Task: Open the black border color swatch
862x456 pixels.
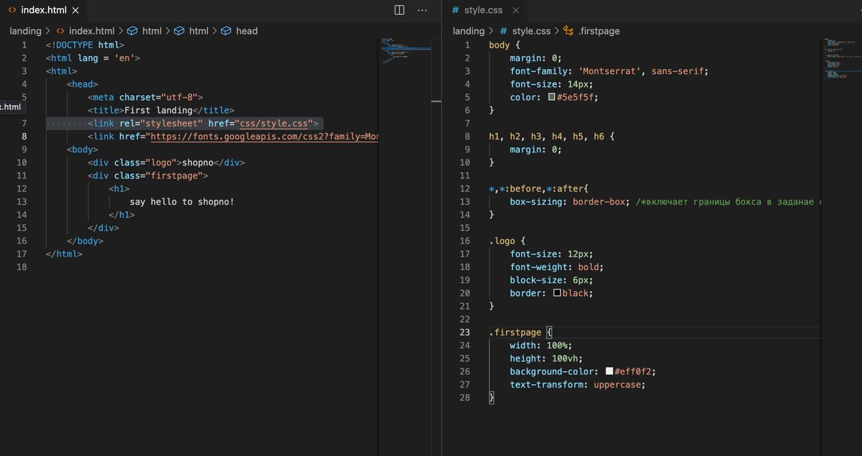Action: click(557, 293)
